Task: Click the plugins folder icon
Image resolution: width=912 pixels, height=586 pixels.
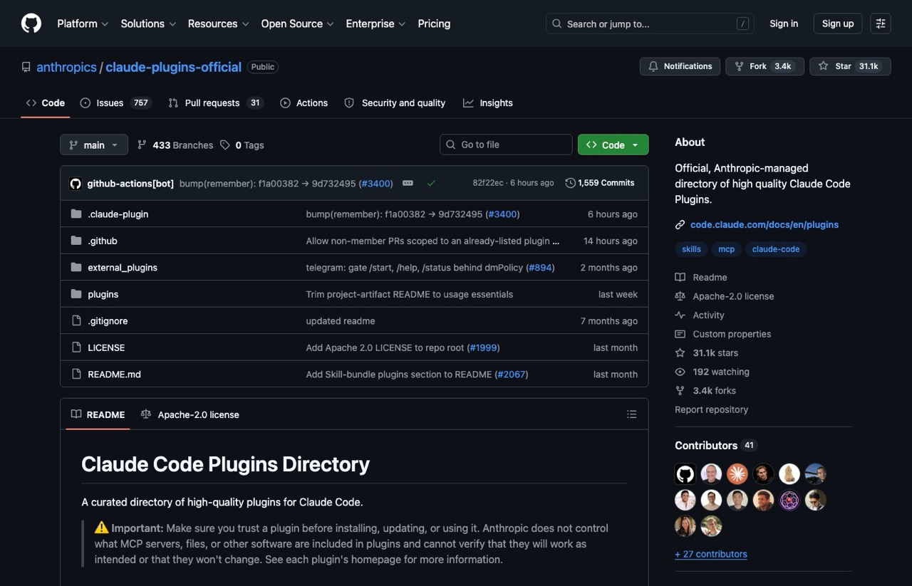Action: [x=76, y=294]
